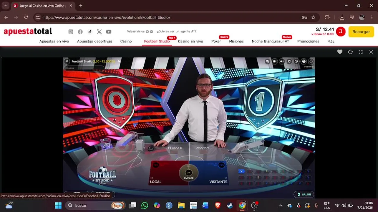Open Brave browser from the taskbar

[x=218, y=205]
